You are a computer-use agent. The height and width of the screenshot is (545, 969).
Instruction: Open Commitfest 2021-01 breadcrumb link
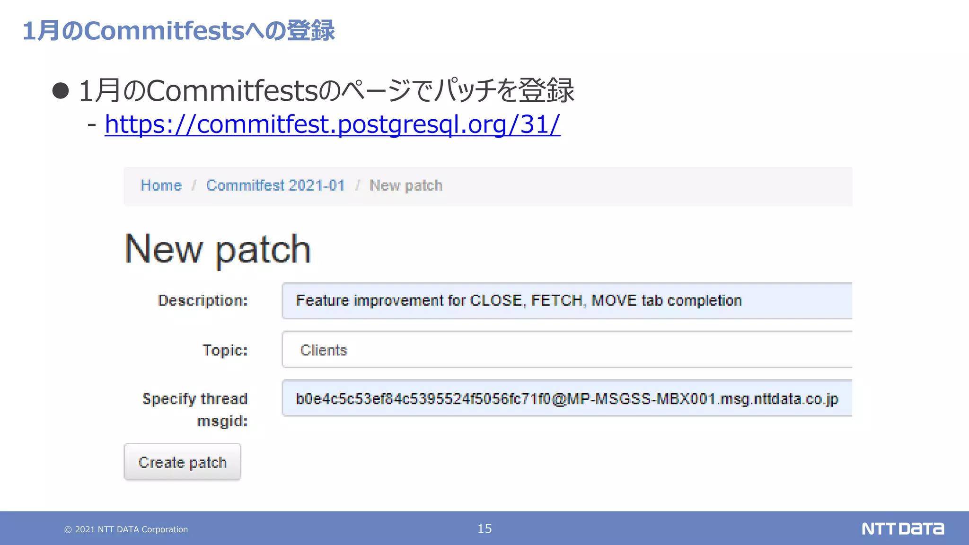[275, 185]
